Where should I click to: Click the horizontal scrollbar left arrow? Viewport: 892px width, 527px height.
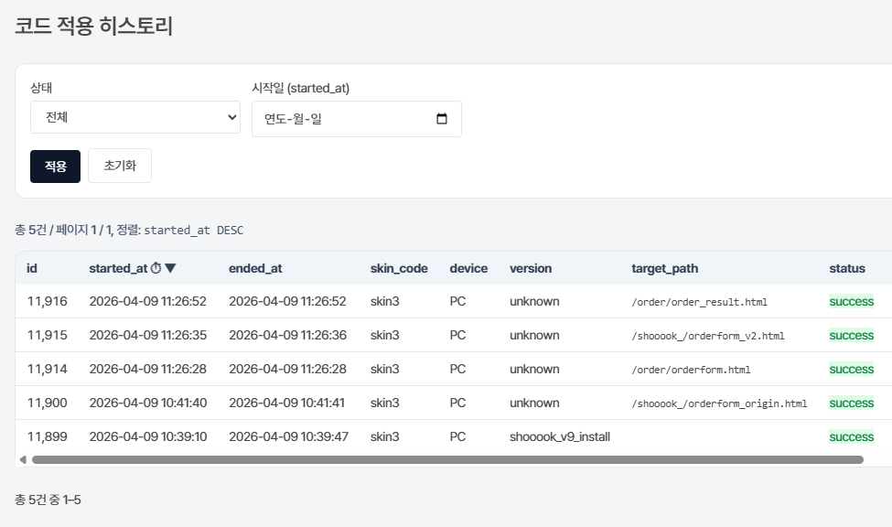(23, 459)
